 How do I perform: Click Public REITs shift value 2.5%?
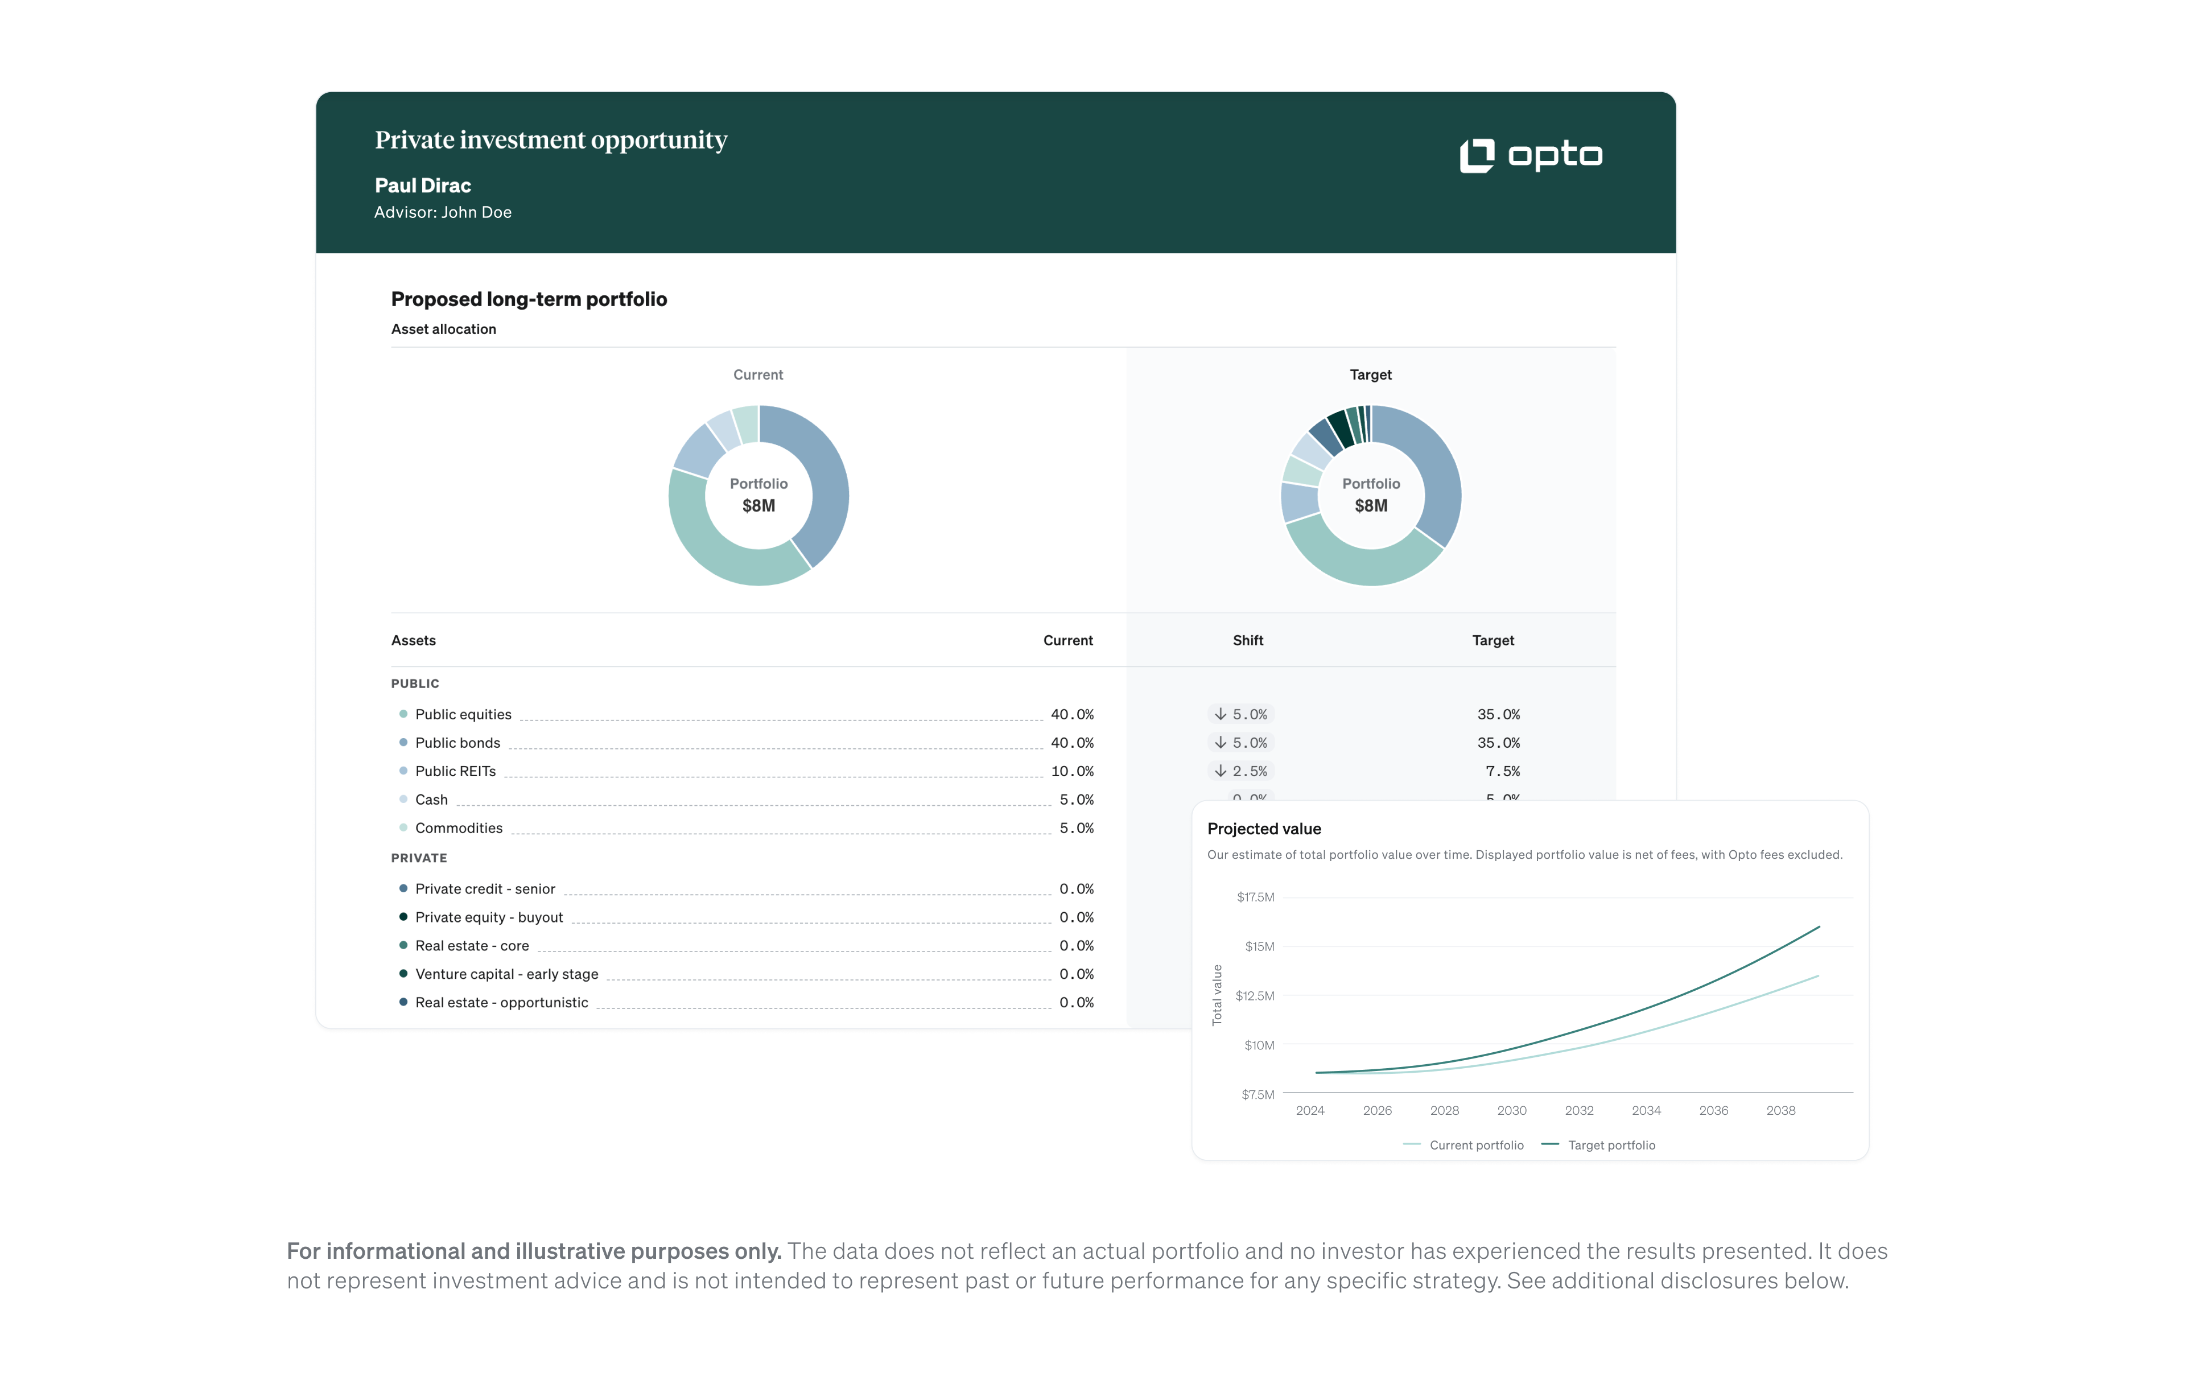1250,772
